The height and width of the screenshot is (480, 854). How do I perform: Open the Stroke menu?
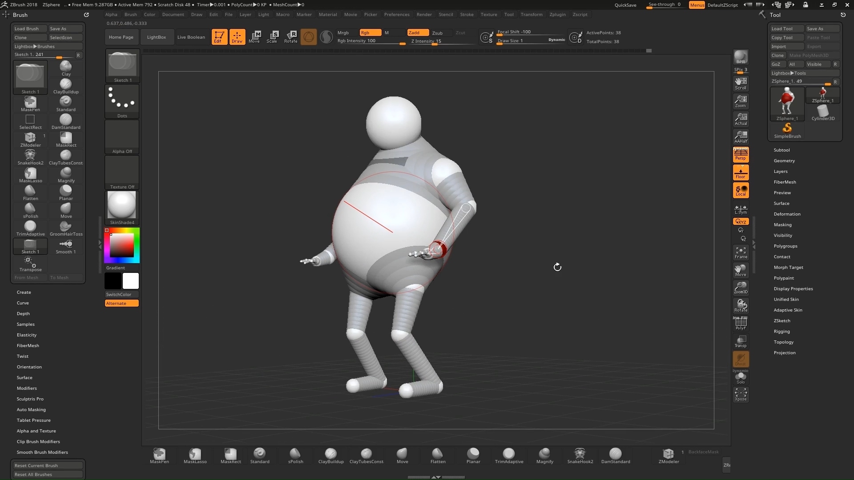click(467, 15)
